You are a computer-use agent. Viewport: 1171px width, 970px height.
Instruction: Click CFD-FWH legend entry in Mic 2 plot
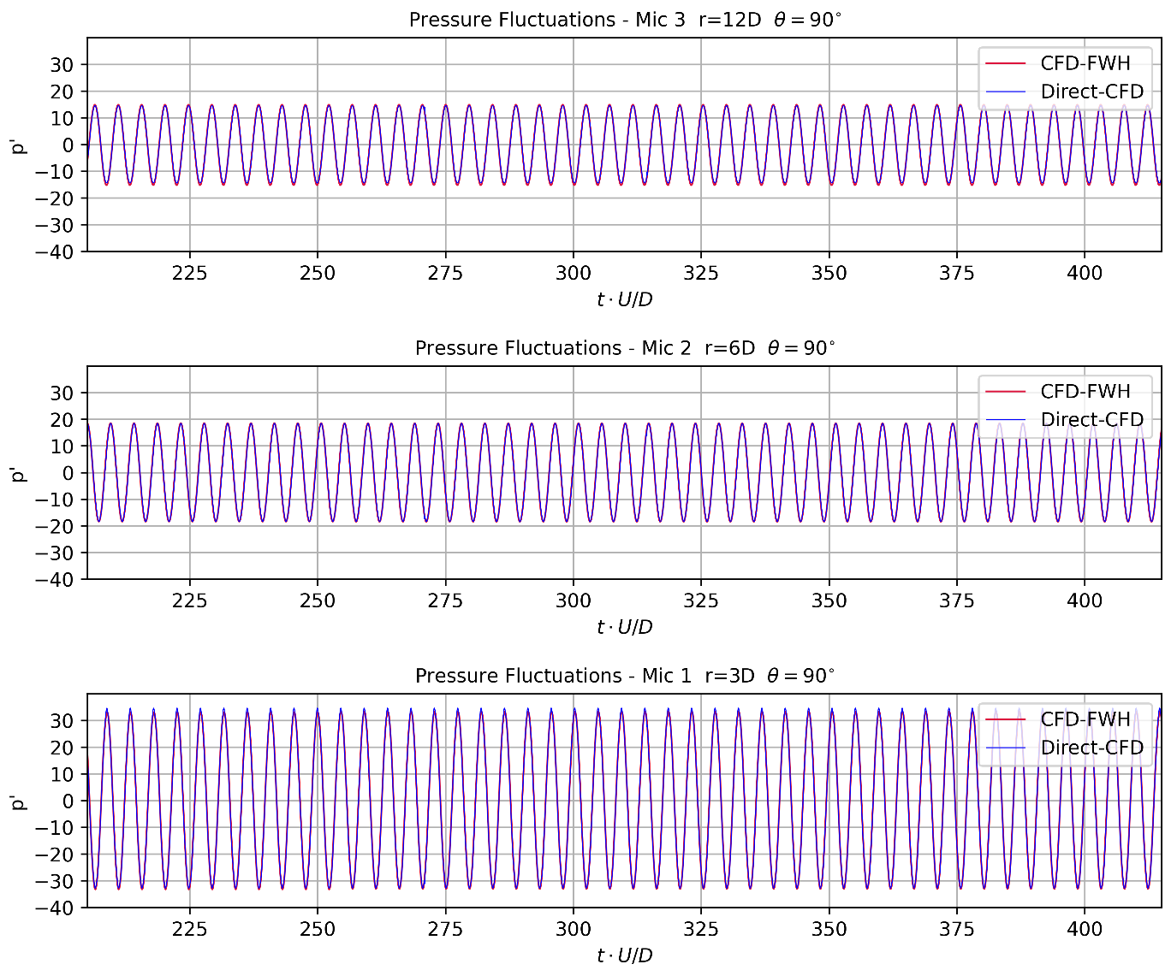pyautogui.click(x=1085, y=392)
